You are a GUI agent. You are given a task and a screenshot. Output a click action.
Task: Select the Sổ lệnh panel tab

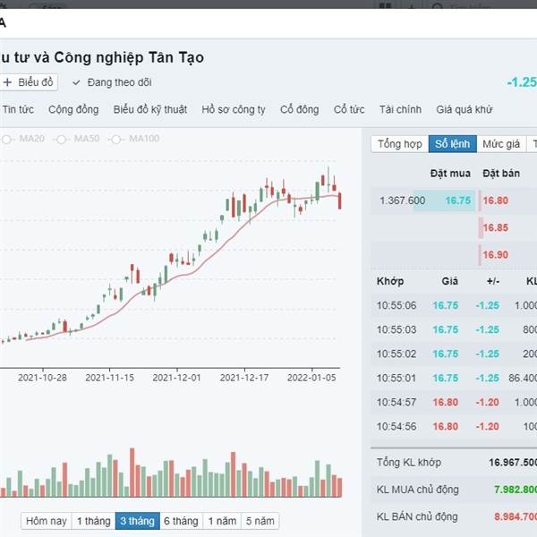[x=452, y=144]
